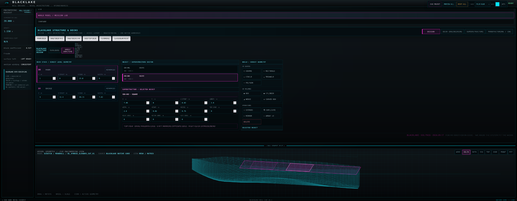Image resolution: width=517 pixels, height=201 pixels.
Task: Click the Hull Viewport Split divider handle
Action: click(x=275, y=146)
